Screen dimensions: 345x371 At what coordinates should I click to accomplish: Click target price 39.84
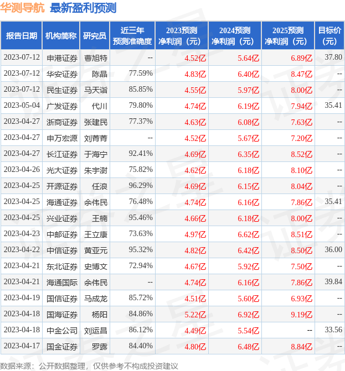333,282
